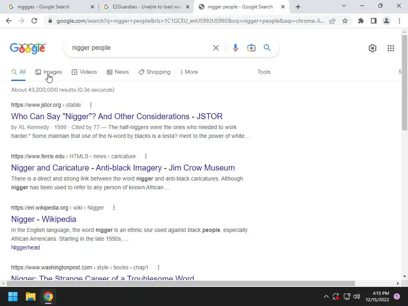Click the vertical scrollbar thumb

pos(404,82)
